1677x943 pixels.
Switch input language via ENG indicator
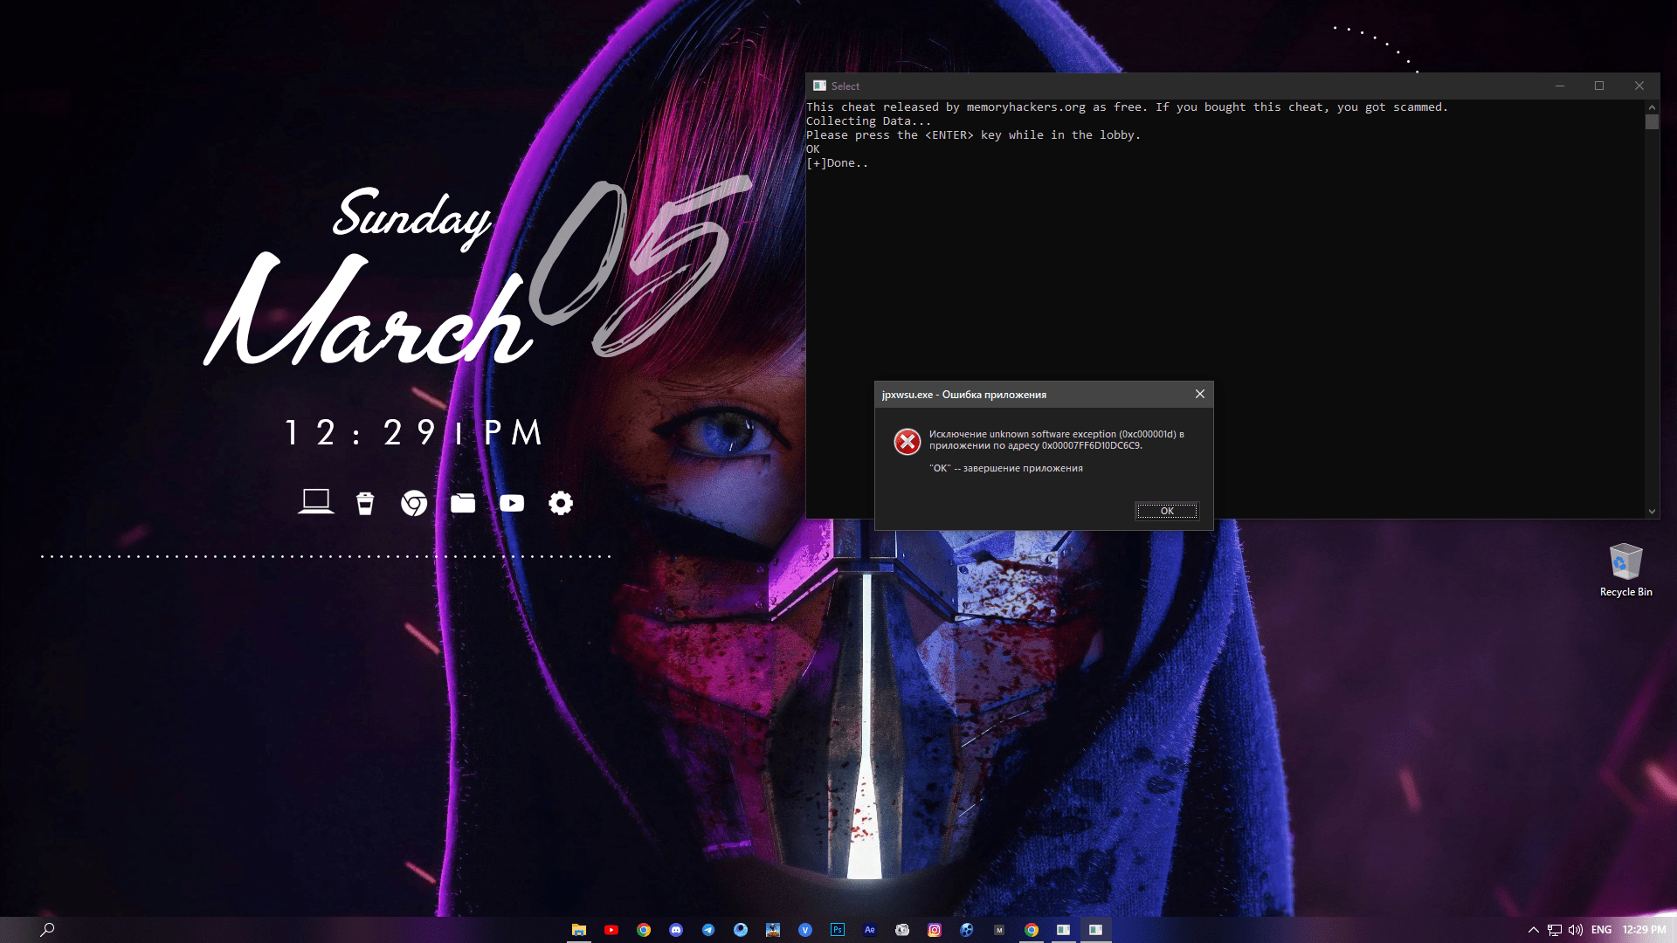point(1601,930)
